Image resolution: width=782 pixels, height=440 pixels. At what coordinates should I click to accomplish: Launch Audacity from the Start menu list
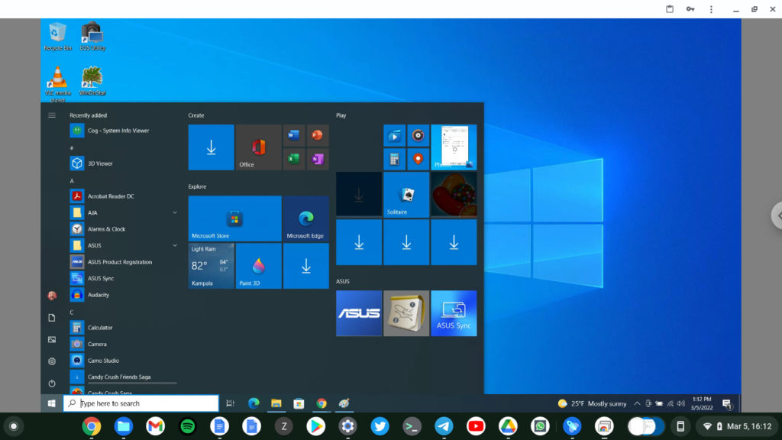click(x=123, y=295)
